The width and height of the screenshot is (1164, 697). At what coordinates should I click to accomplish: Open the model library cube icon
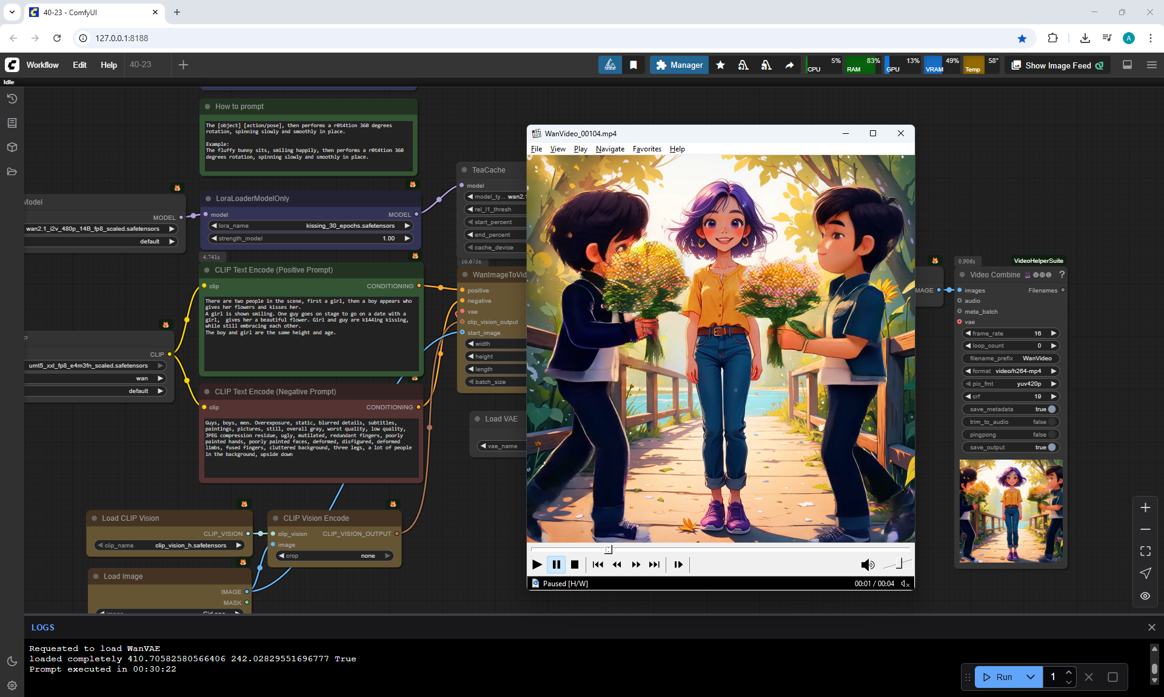[x=12, y=147]
